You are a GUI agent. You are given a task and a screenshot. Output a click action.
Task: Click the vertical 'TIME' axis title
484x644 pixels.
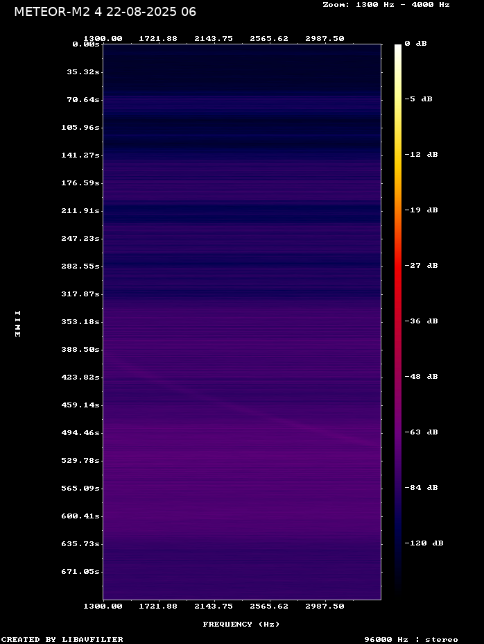(x=17, y=323)
